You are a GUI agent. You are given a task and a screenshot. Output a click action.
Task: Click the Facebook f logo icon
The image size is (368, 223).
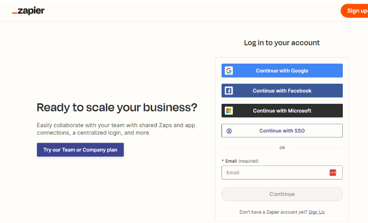tap(229, 91)
